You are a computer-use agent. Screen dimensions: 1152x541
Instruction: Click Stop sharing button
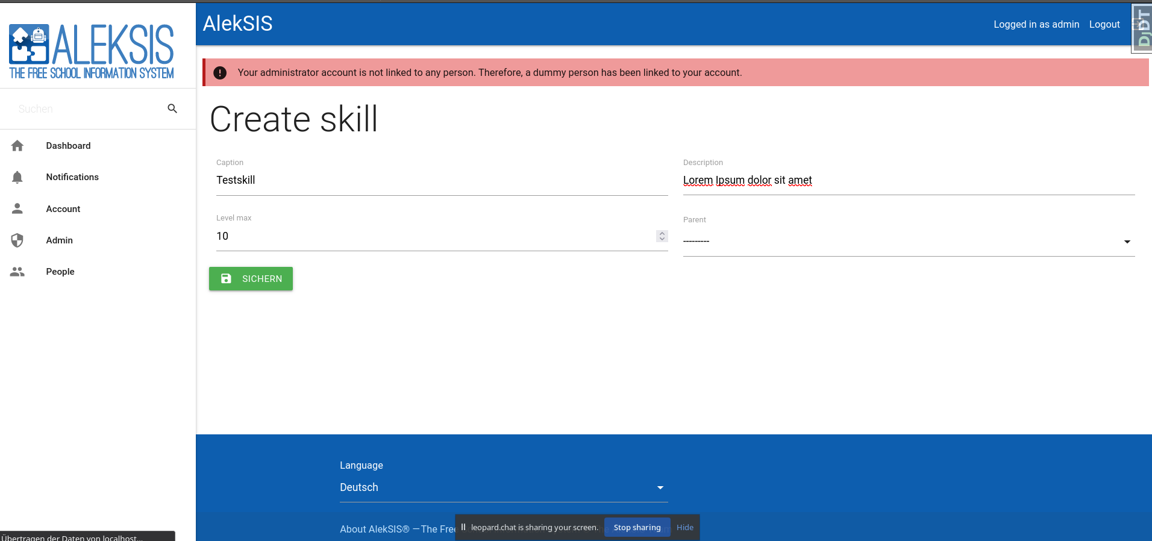pyautogui.click(x=637, y=527)
